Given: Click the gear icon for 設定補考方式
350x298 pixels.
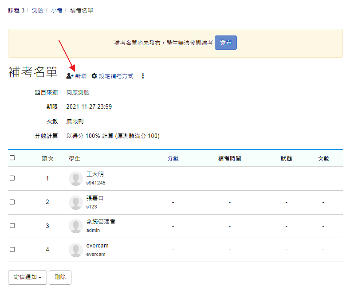Looking at the screenshot, I should coord(94,76).
